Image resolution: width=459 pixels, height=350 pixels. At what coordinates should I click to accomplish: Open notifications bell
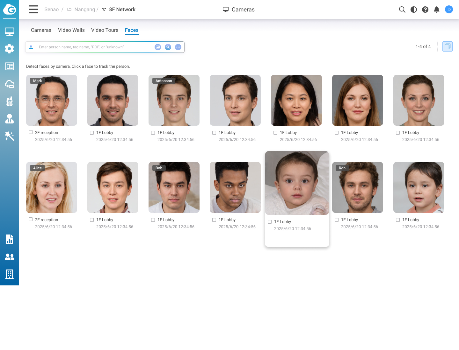(437, 10)
